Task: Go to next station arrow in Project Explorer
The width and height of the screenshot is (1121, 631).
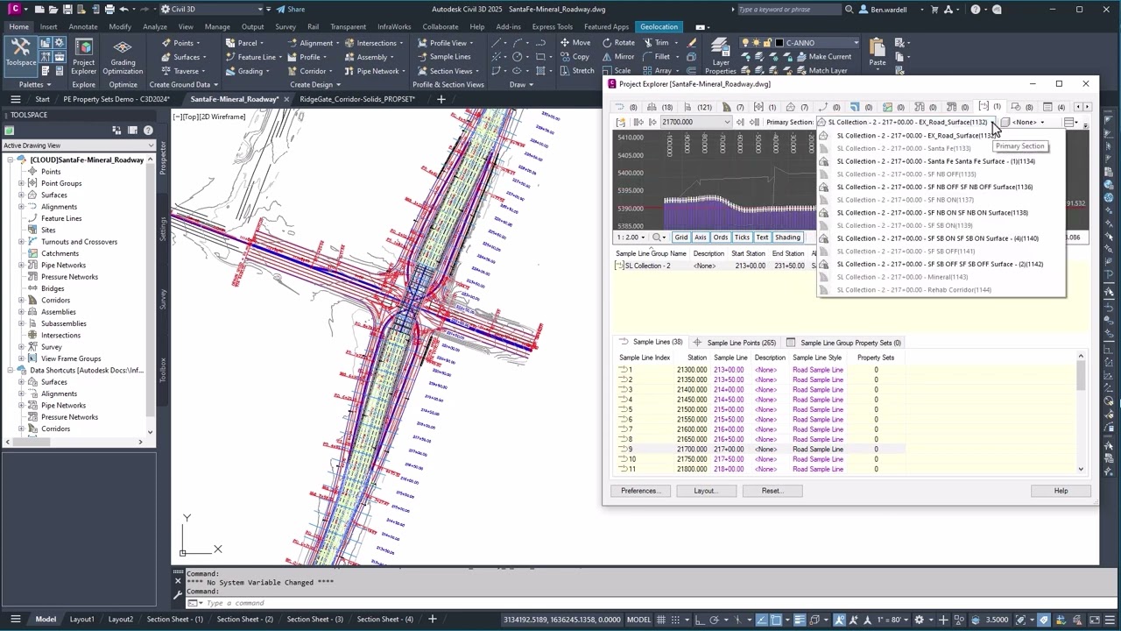Action: pos(740,122)
